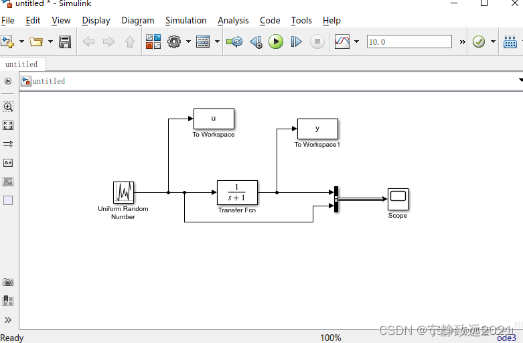Screen dimensions: 523x343
Task: Open the Library Browser icon
Action: click(x=153, y=42)
